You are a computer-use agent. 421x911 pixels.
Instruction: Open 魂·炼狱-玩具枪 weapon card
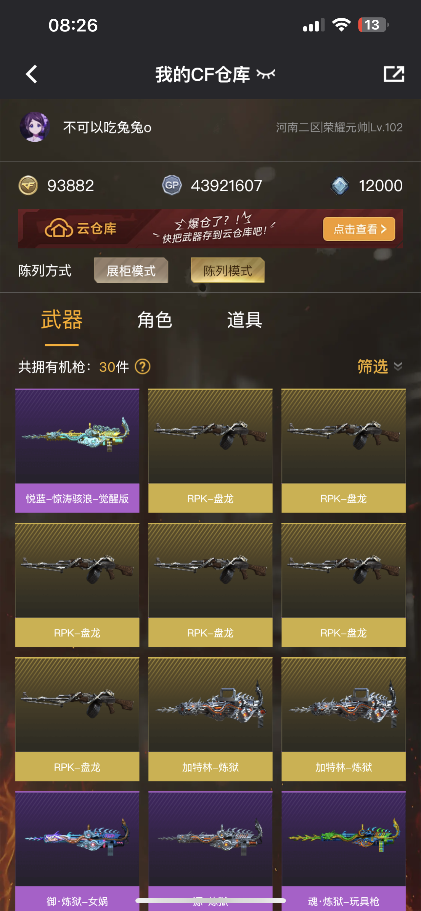point(344,851)
